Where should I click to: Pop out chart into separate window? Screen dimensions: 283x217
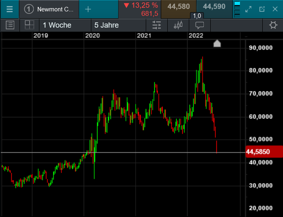(x=262, y=9)
